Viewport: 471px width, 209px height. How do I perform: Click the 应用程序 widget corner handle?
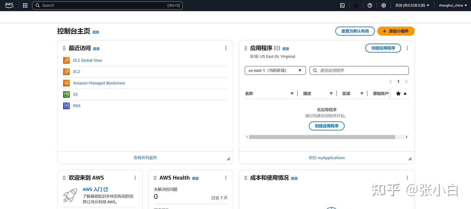(x=410, y=159)
